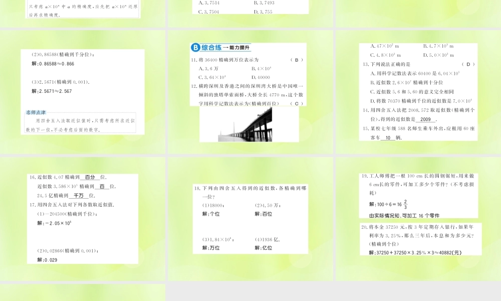The width and height of the screenshot is (501, 301).
Task: Click the answer 解:百位 under (2)4.50万
Action: (264, 214)
